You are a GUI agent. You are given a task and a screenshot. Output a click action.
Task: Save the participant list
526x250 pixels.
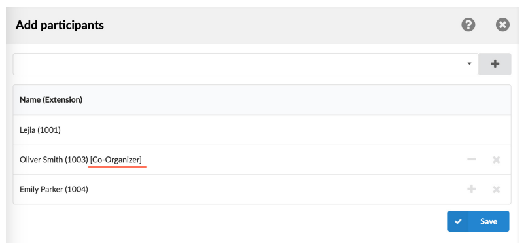click(x=478, y=221)
